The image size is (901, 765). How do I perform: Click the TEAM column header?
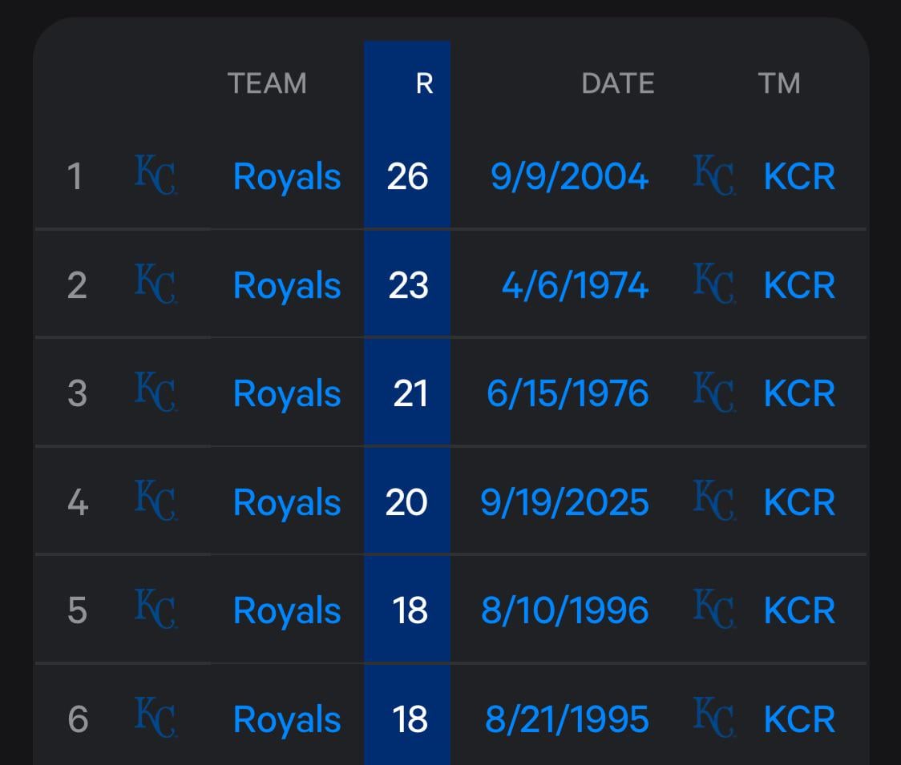268,83
